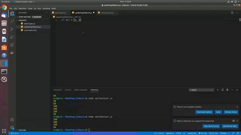Open the Docker view in activity bar

pos(12,52)
